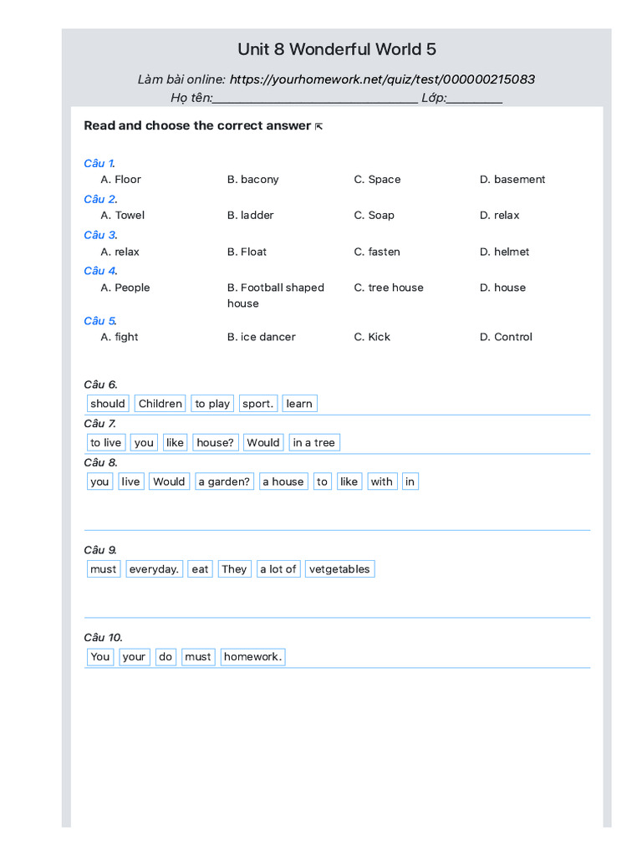Click the 'They' word tile in Câu 9
Screen dimensions: 642x856
(x=234, y=568)
